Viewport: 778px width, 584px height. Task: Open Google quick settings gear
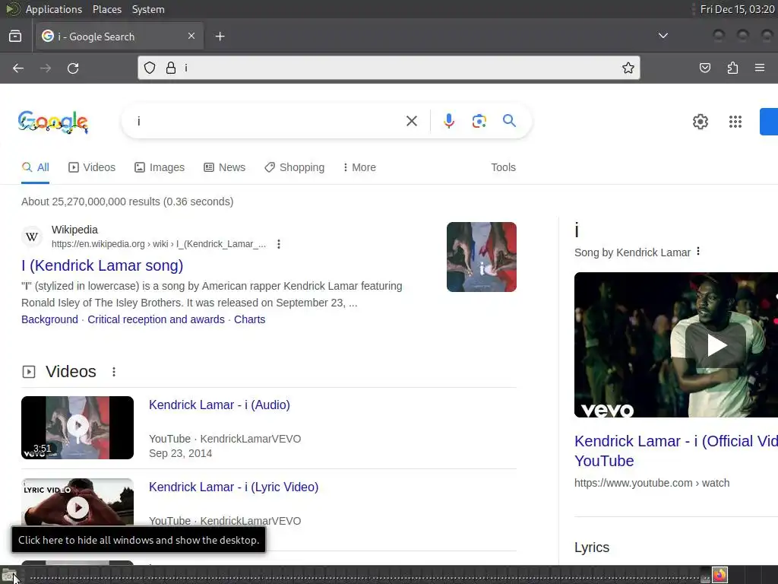pos(700,122)
